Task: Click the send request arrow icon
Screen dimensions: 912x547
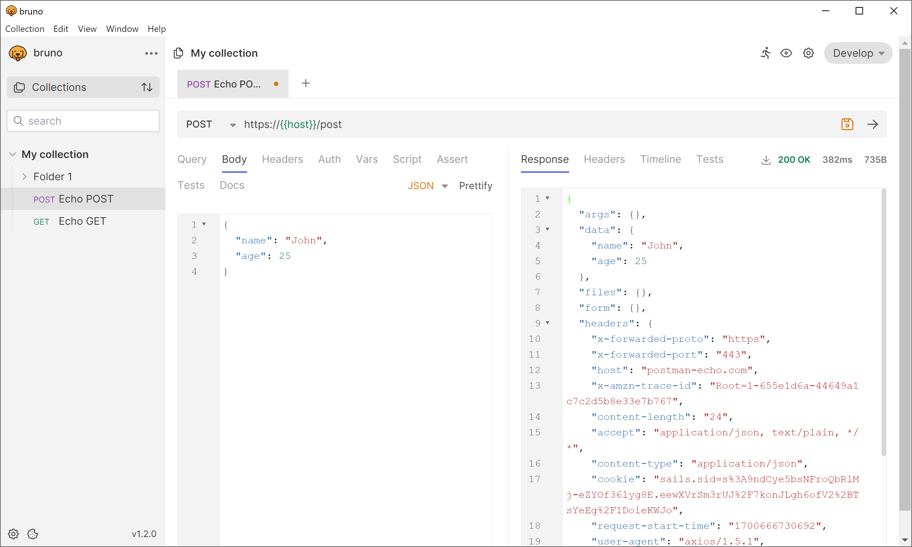Action: click(x=873, y=124)
